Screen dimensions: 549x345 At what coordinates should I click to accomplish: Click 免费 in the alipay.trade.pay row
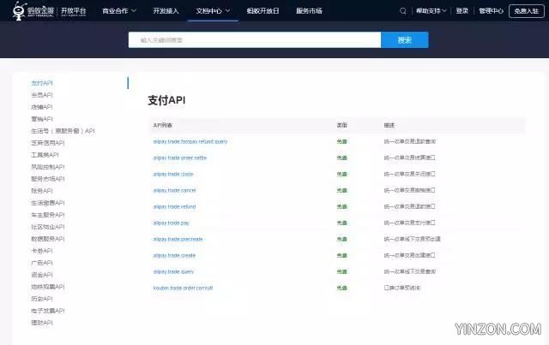click(341, 223)
